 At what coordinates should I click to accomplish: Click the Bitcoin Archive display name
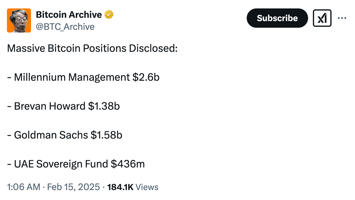(x=69, y=14)
